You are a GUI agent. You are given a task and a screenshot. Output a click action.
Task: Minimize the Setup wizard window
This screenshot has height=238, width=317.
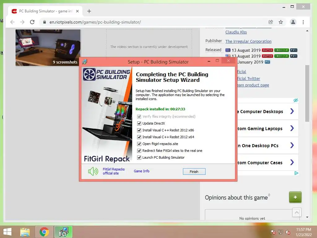209,61
